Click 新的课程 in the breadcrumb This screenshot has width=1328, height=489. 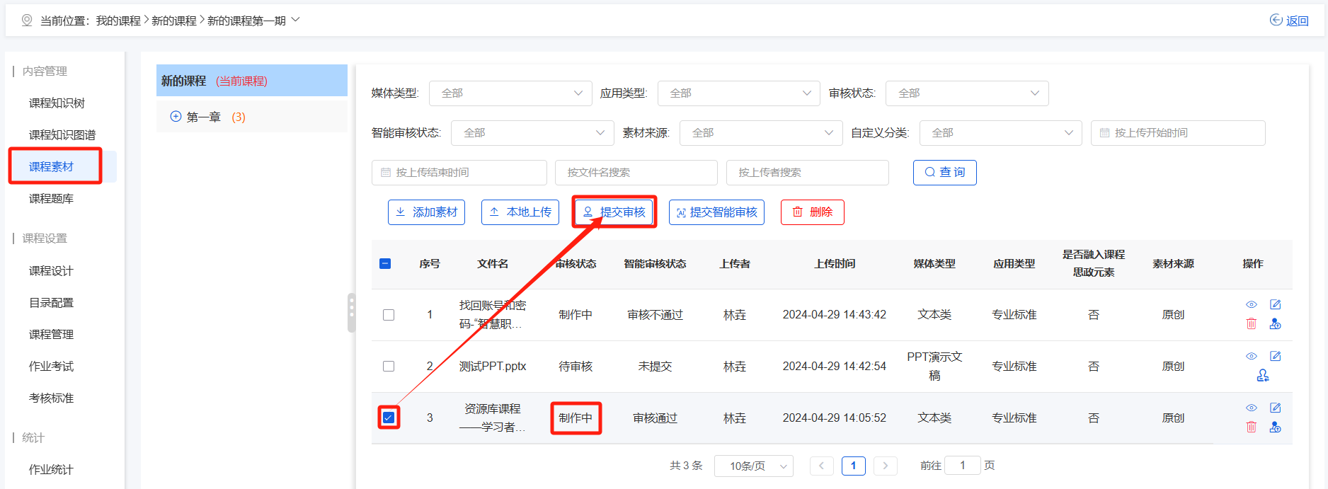(x=174, y=21)
